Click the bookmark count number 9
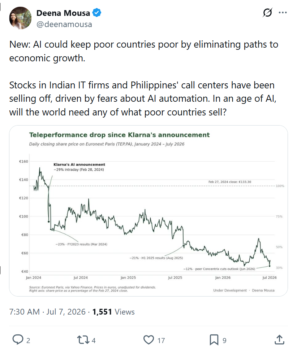Viewport: 297px width, 351px height. 224,341
